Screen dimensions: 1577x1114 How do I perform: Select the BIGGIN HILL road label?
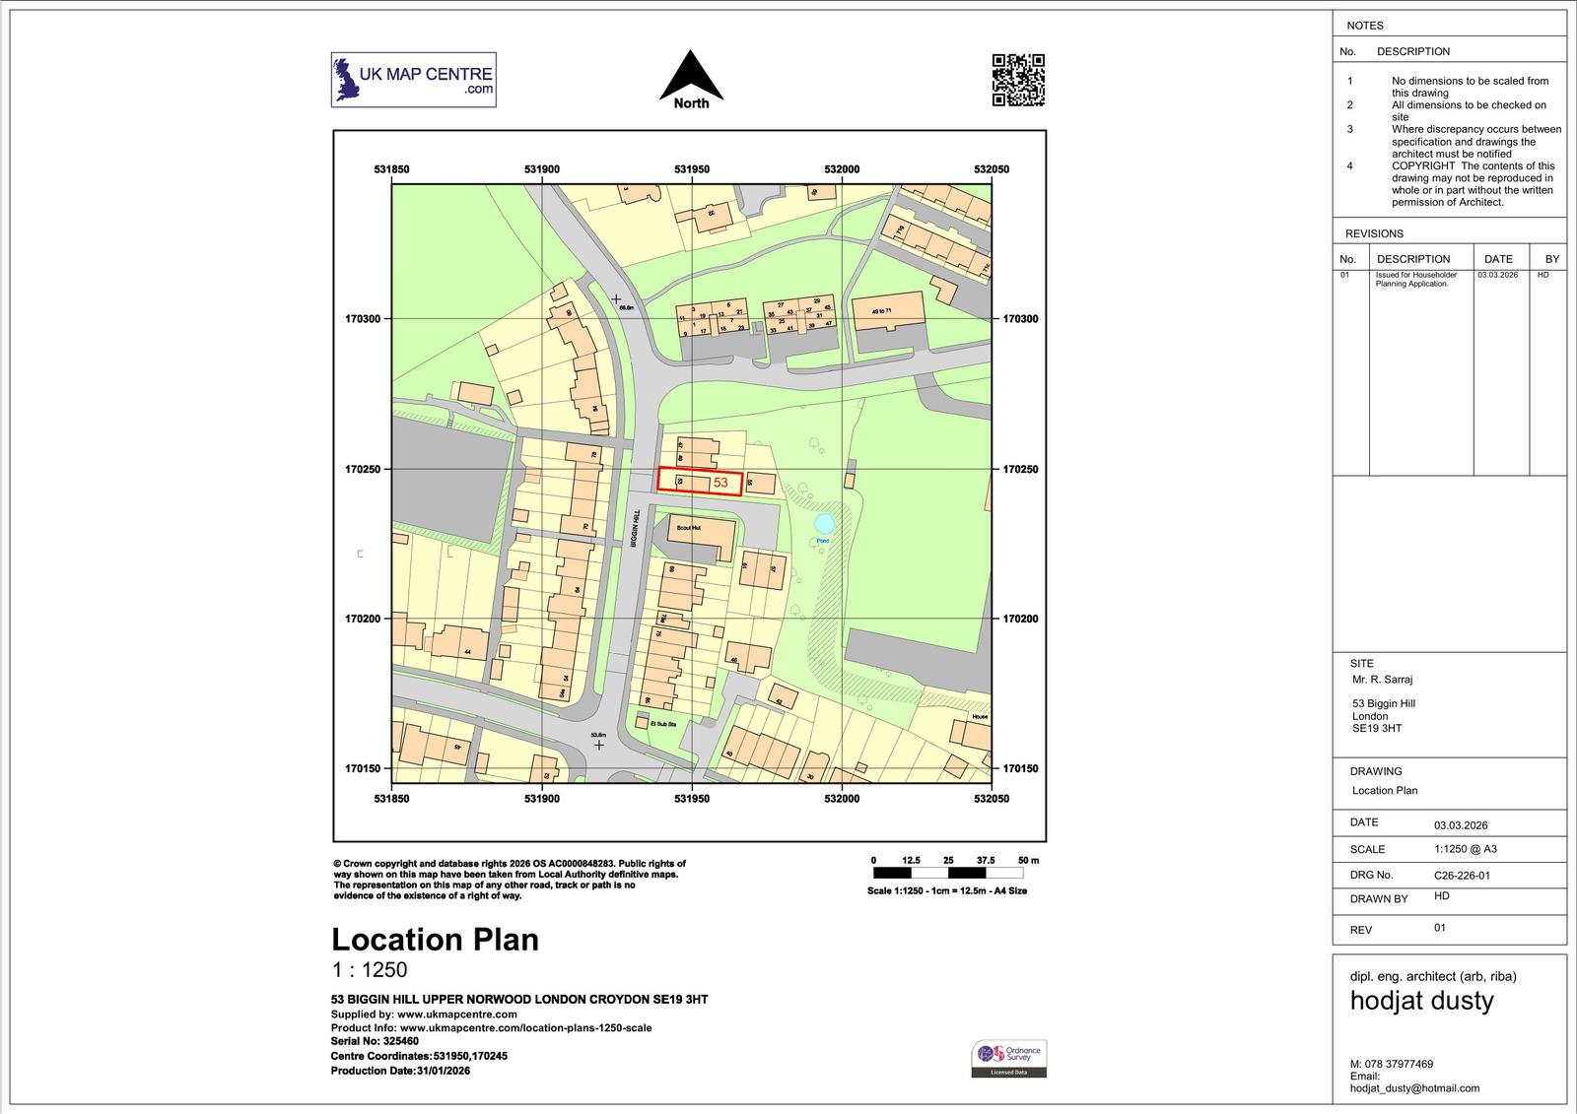pyautogui.click(x=637, y=528)
